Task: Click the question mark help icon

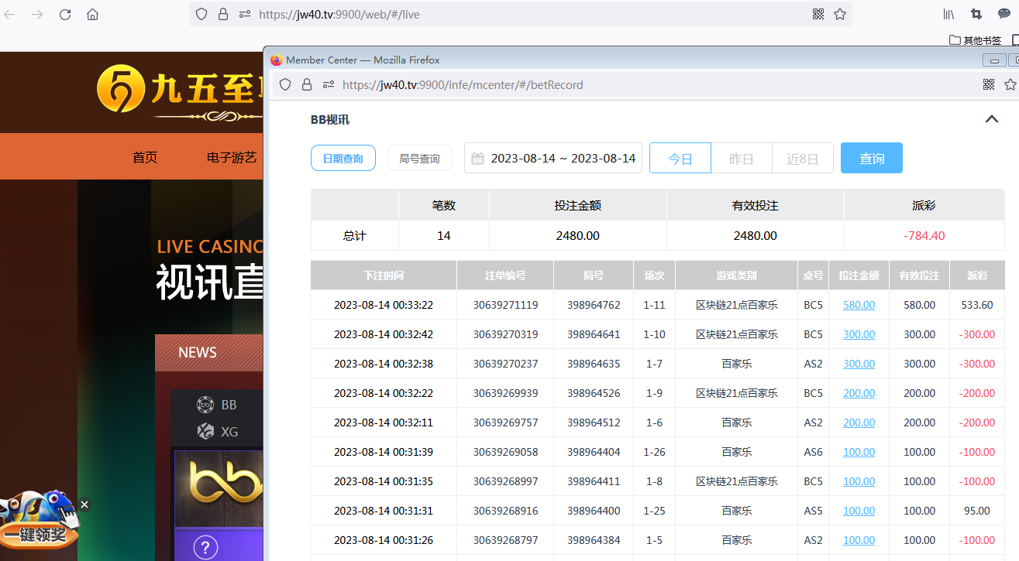Action: 205,548
